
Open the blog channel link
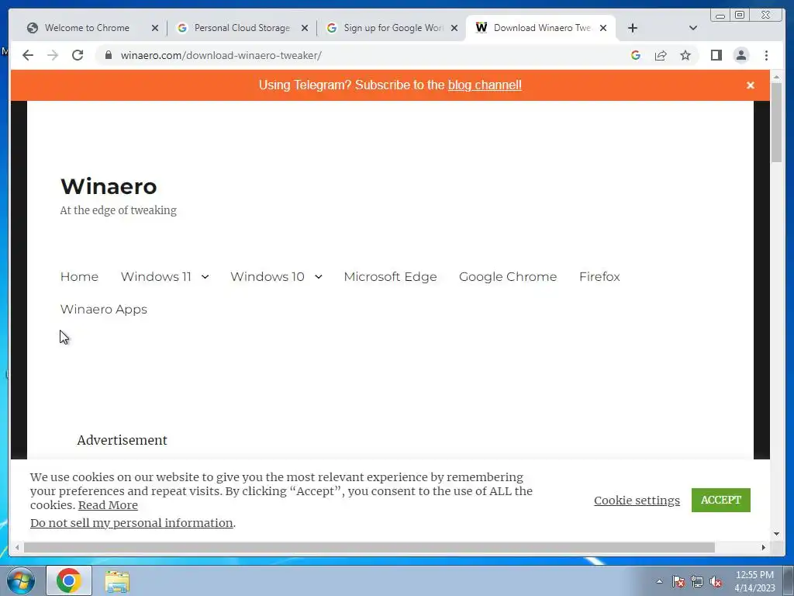point(485,85)
